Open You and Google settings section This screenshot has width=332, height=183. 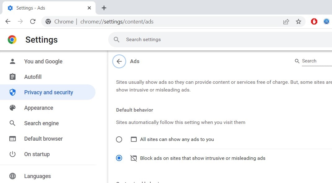pos(43,62)
